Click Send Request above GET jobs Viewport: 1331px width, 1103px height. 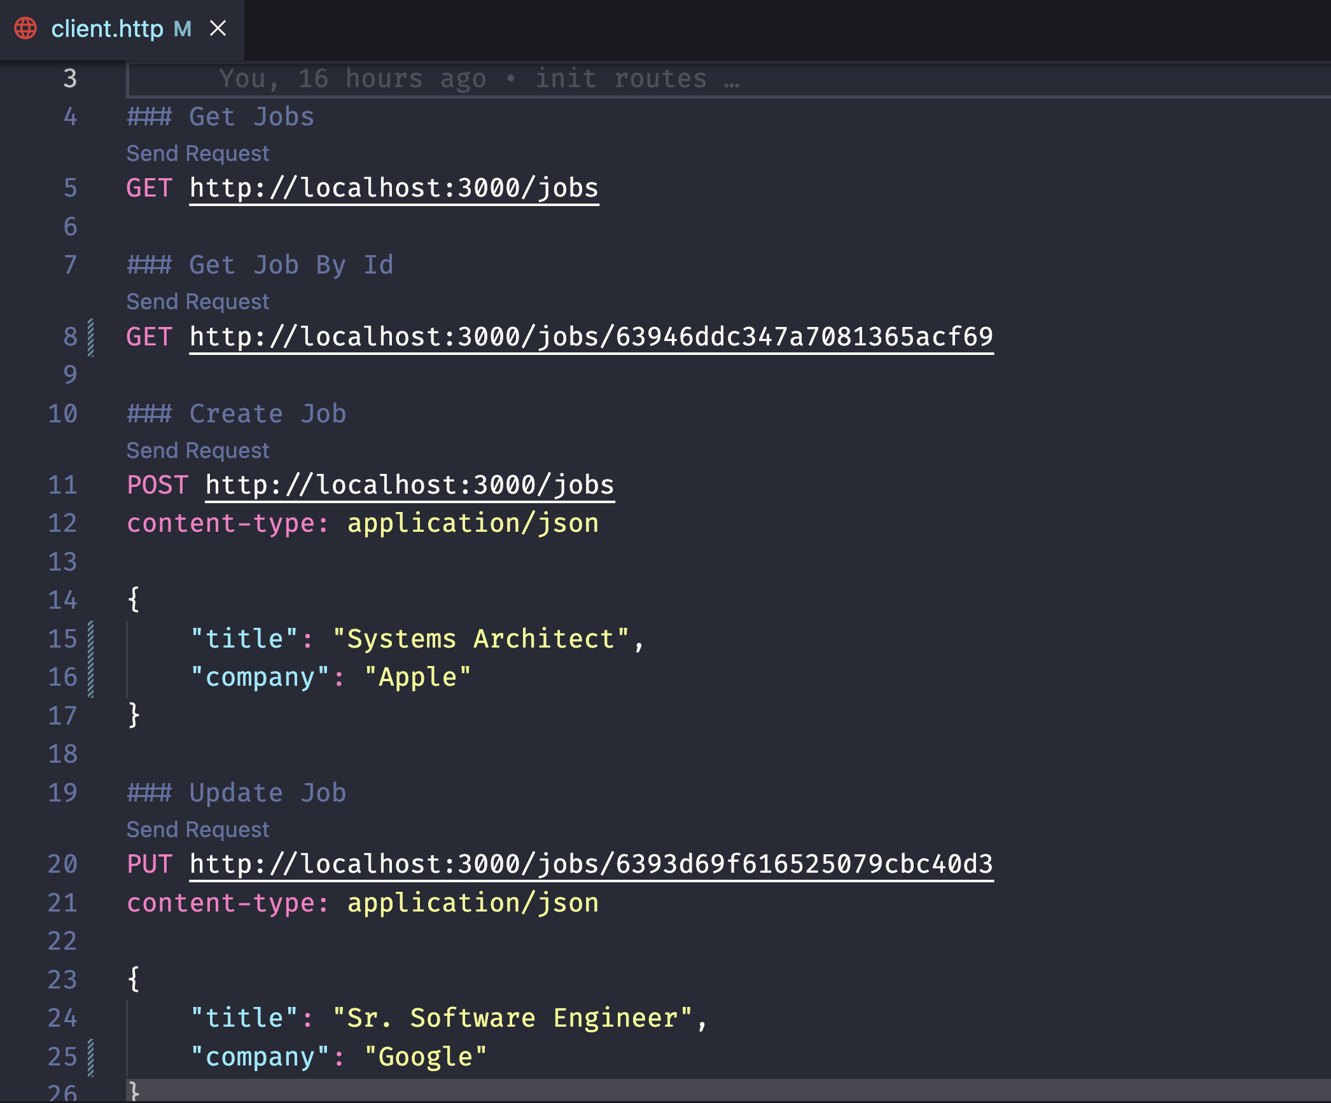coord(197,153)
